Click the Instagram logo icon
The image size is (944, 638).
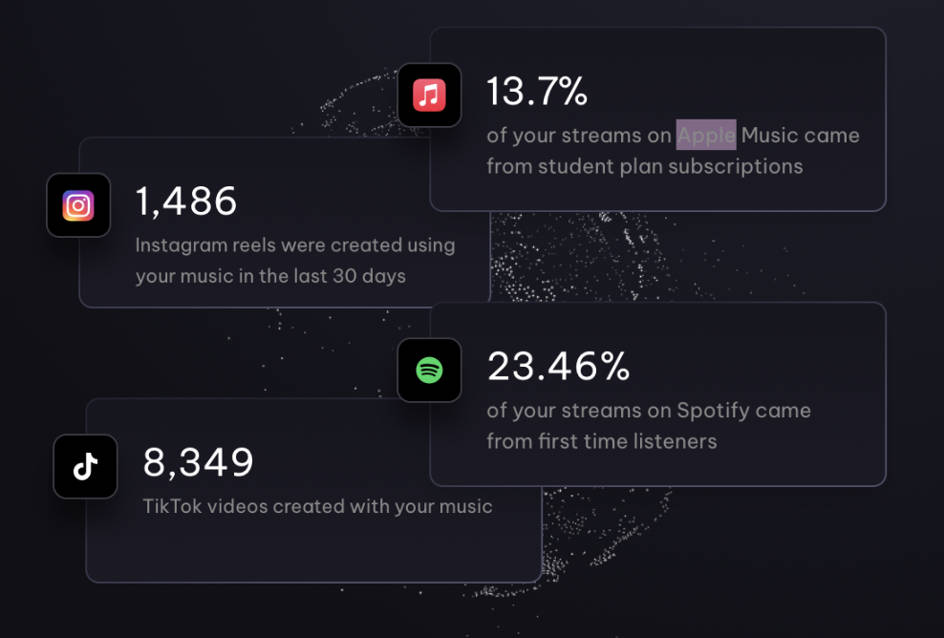(78, 205)
